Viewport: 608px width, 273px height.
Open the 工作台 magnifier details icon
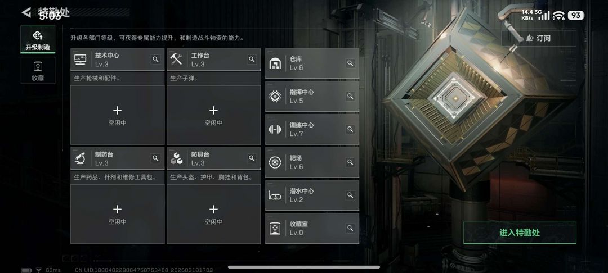(x=252, y=60)
